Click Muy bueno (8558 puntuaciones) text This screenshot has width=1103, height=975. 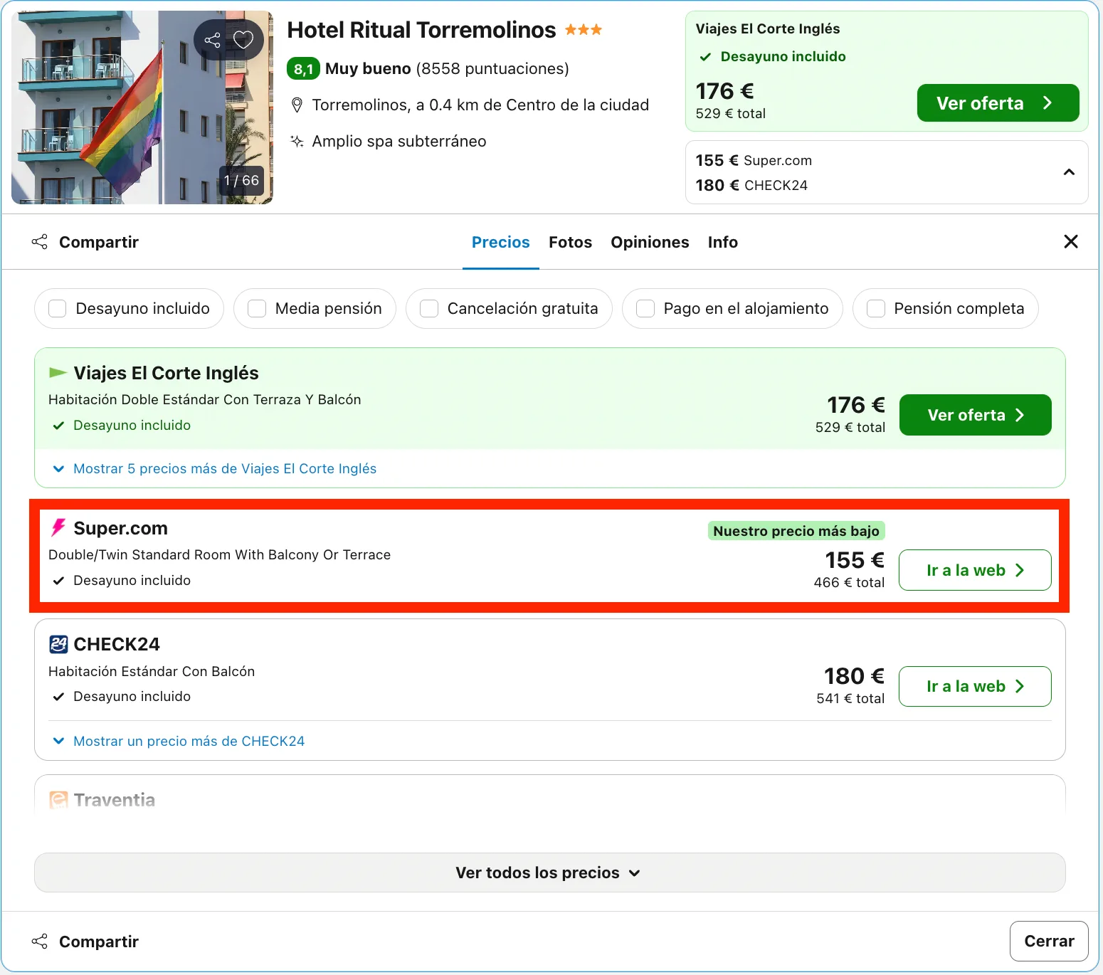coord(447,68)
